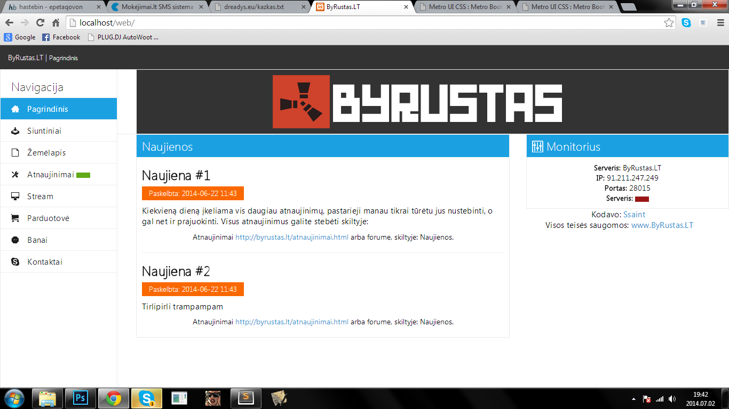
Task: Click the home icon beside Pagrindinis
Action: [x=15, y=109]
